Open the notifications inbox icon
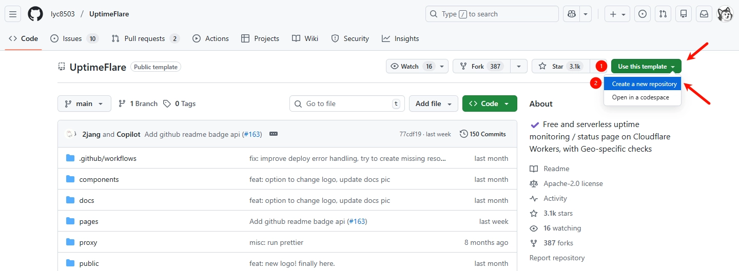The height and width of the screenshot is (271, 739). (x=704, y=14)
